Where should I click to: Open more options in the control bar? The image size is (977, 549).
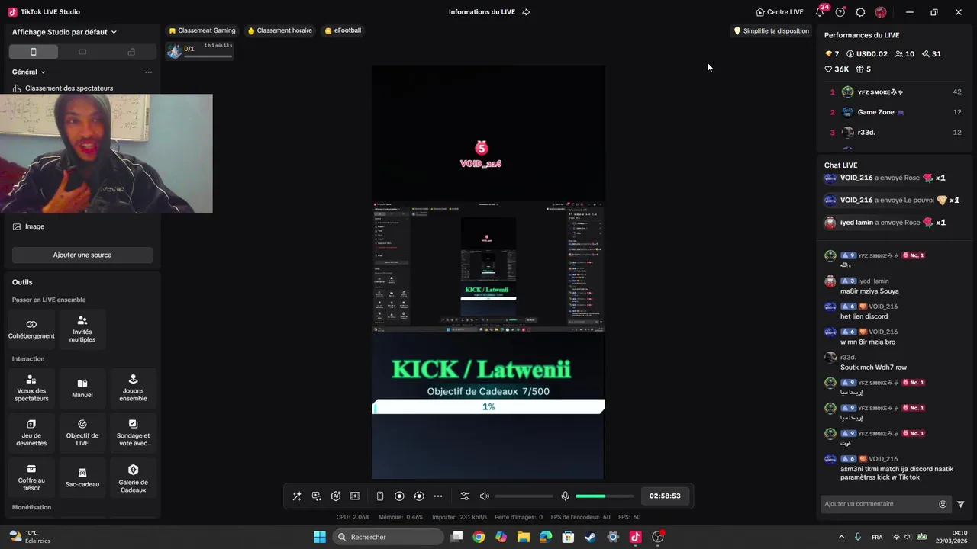coord(438,496)
